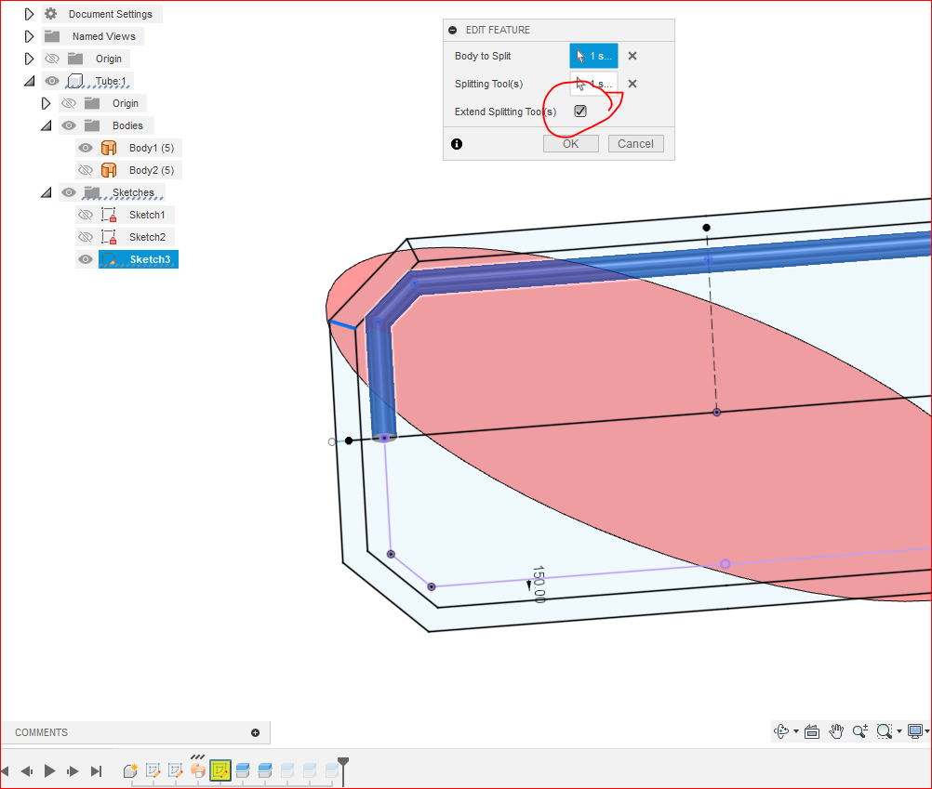The height and width of the screenshot is (789, 932).
Task: Click the Document Settings gear icon
Action: pos(51,14)
